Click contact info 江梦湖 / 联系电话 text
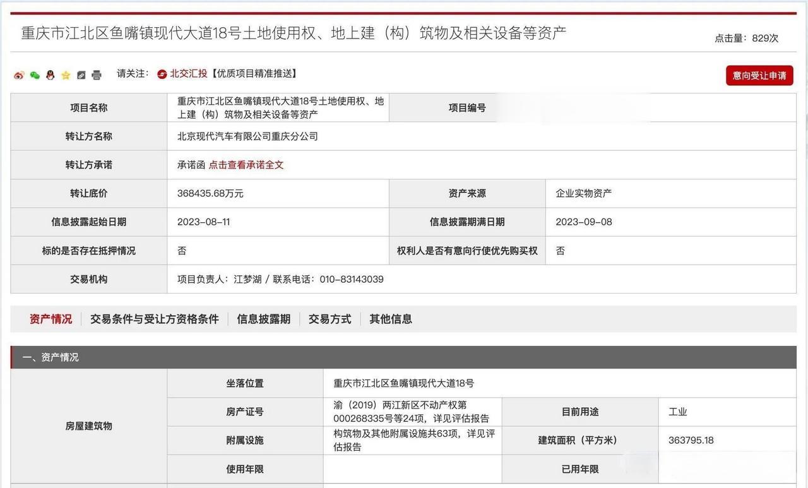Image resolution: width=808 pixels, height=488 pixels. pyautogui.click(x=280, y=279)
